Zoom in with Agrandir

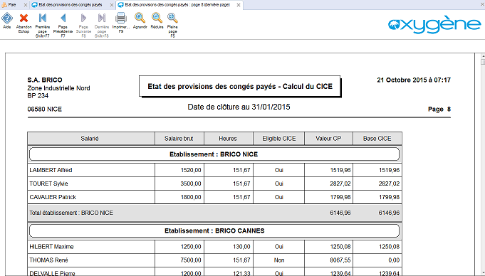(140, 18)
